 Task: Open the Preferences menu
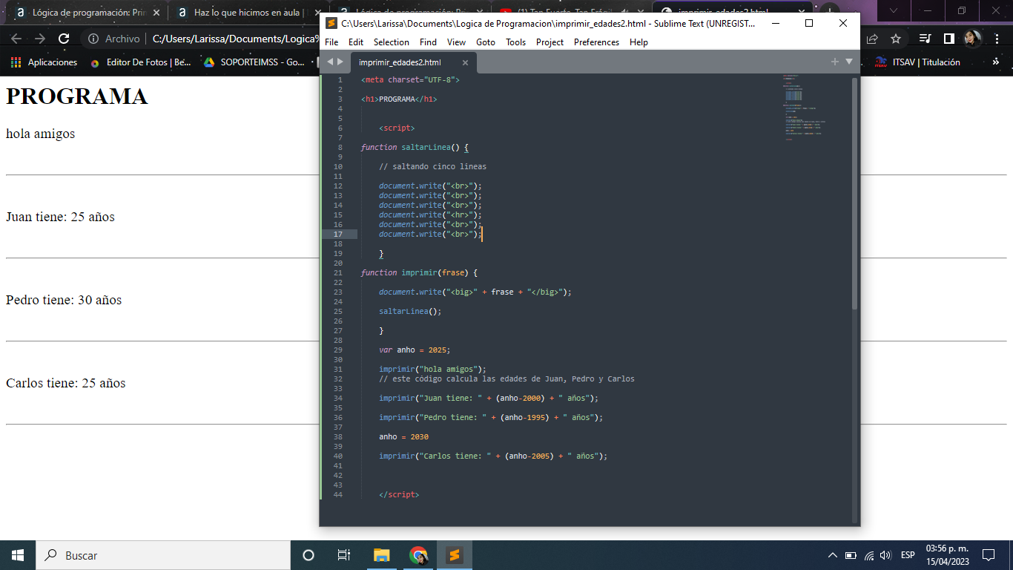point(596,42)
